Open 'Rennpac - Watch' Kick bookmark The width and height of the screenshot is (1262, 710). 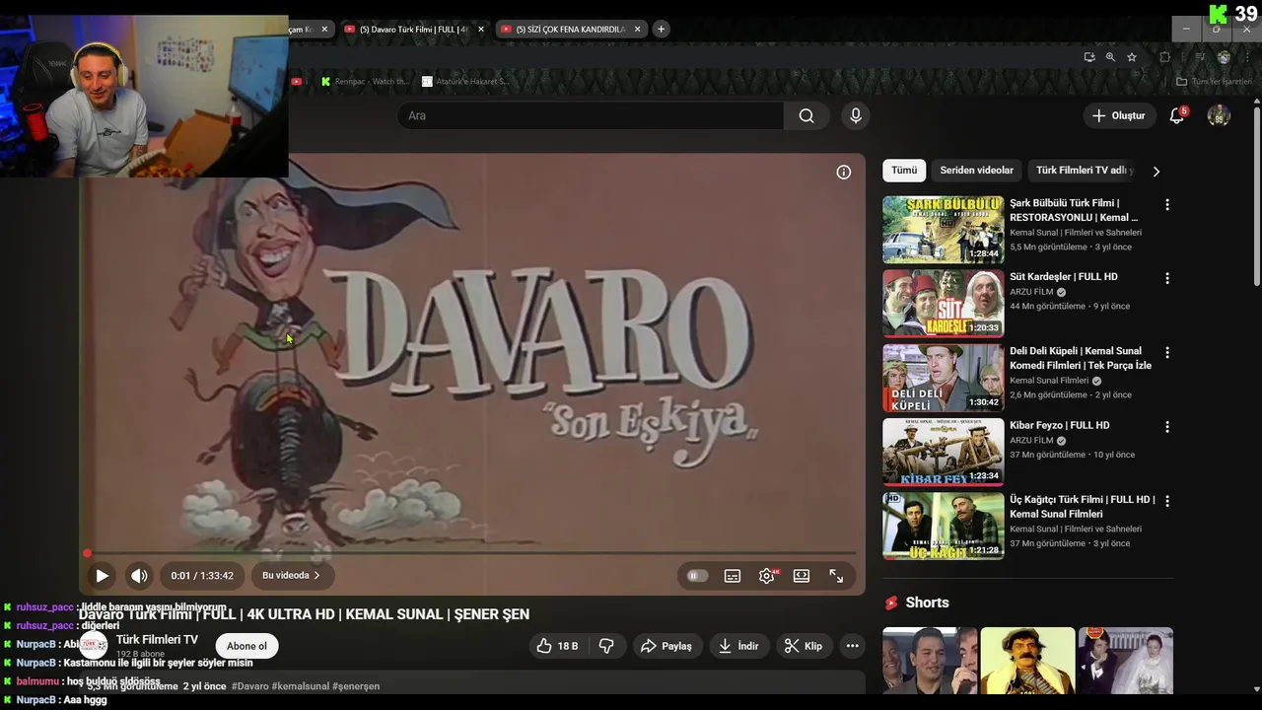coord(365,82)
